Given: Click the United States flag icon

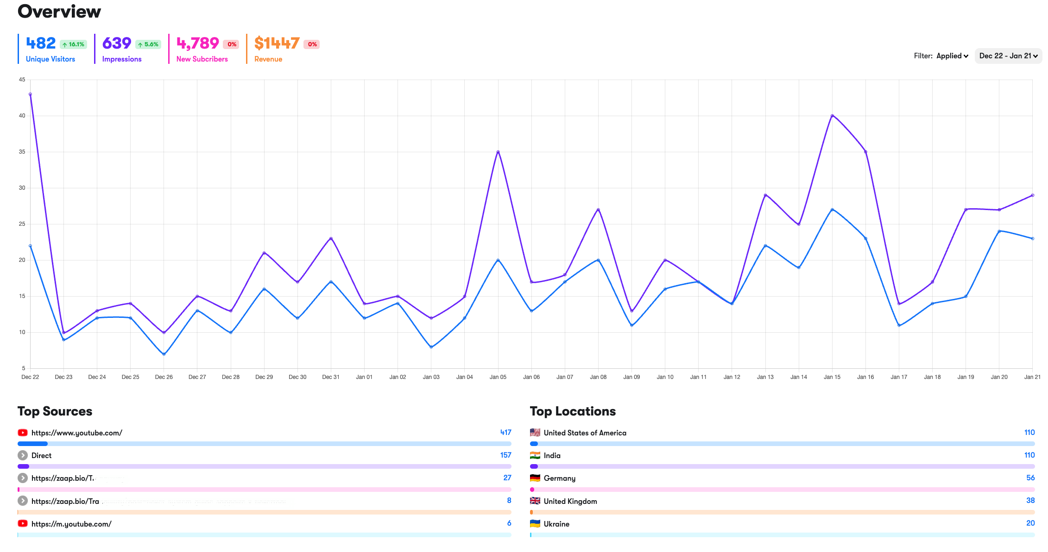Looking at the screenshot, I should [x=535, y=433].
